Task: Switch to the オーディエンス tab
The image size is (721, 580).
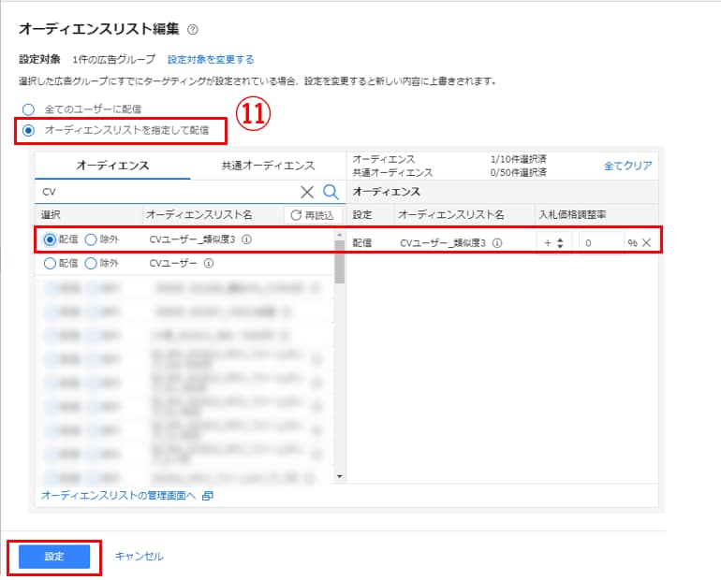Action: point(112,166)
